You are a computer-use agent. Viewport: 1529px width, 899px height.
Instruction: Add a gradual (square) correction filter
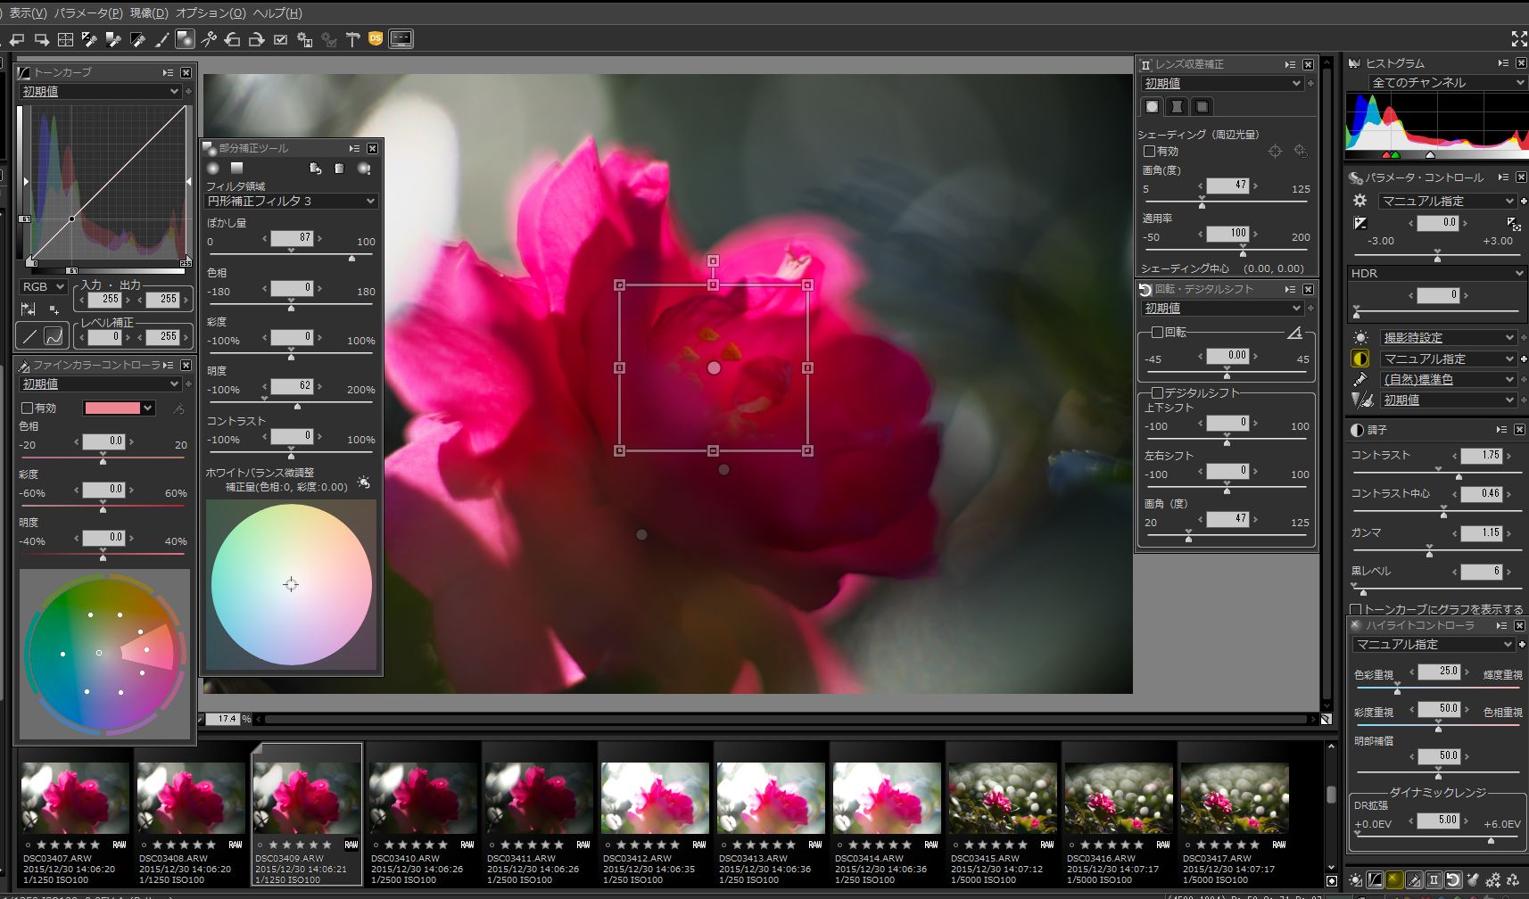236,169
